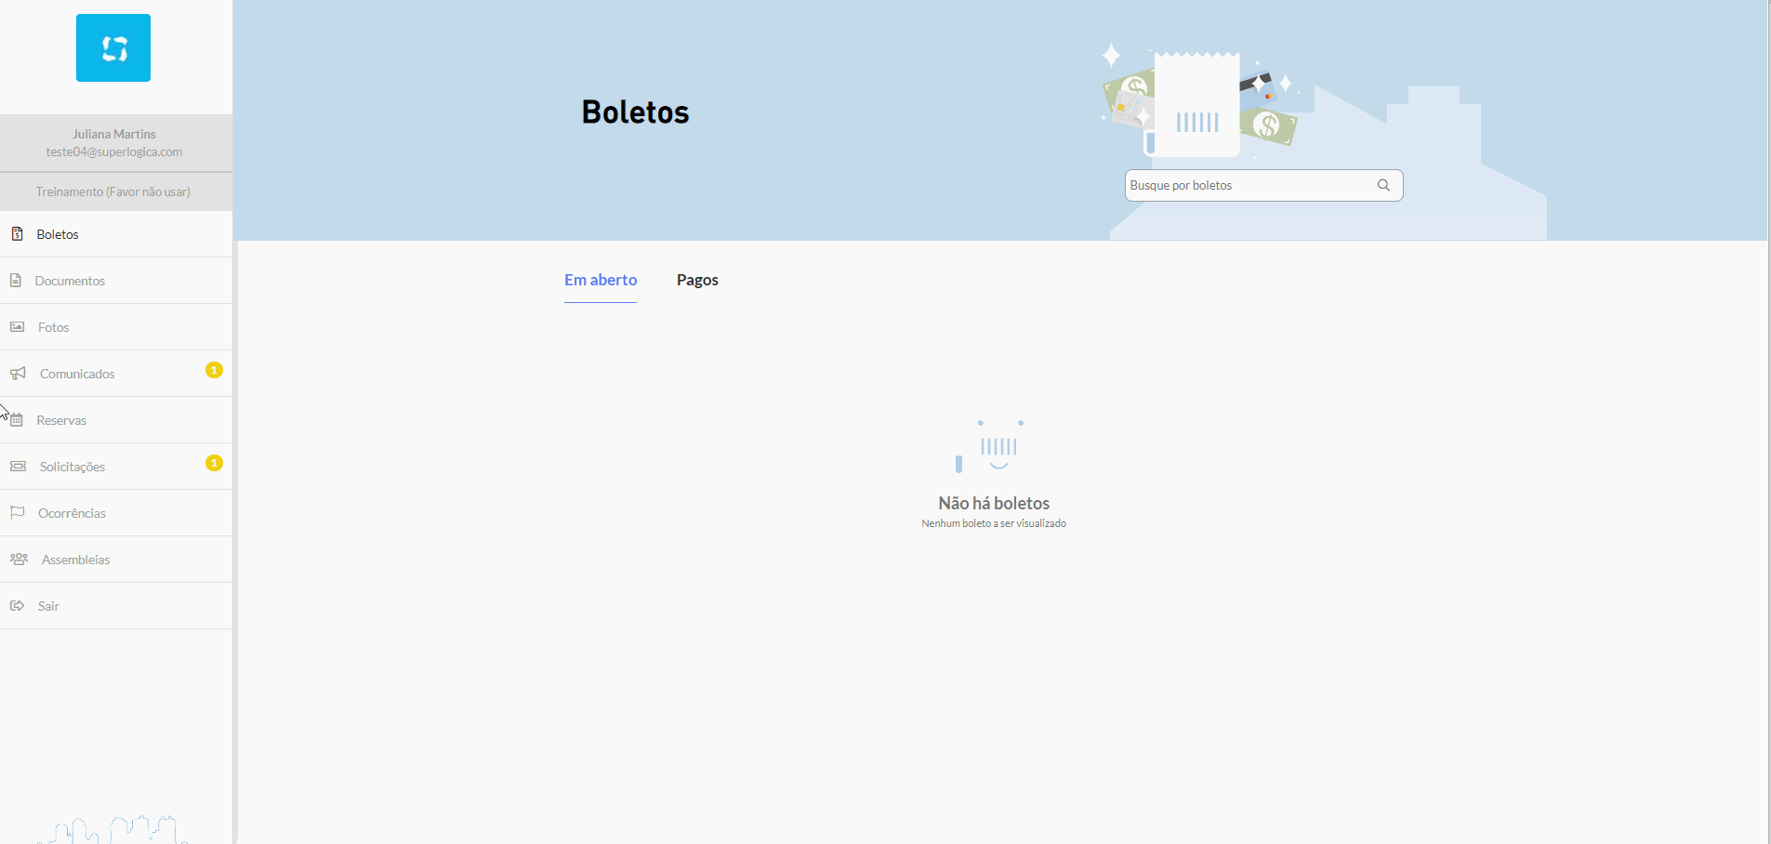The image size is (1771, 844).
Task: Click the Comunicados megaphone icon
Action: [18, 373]
